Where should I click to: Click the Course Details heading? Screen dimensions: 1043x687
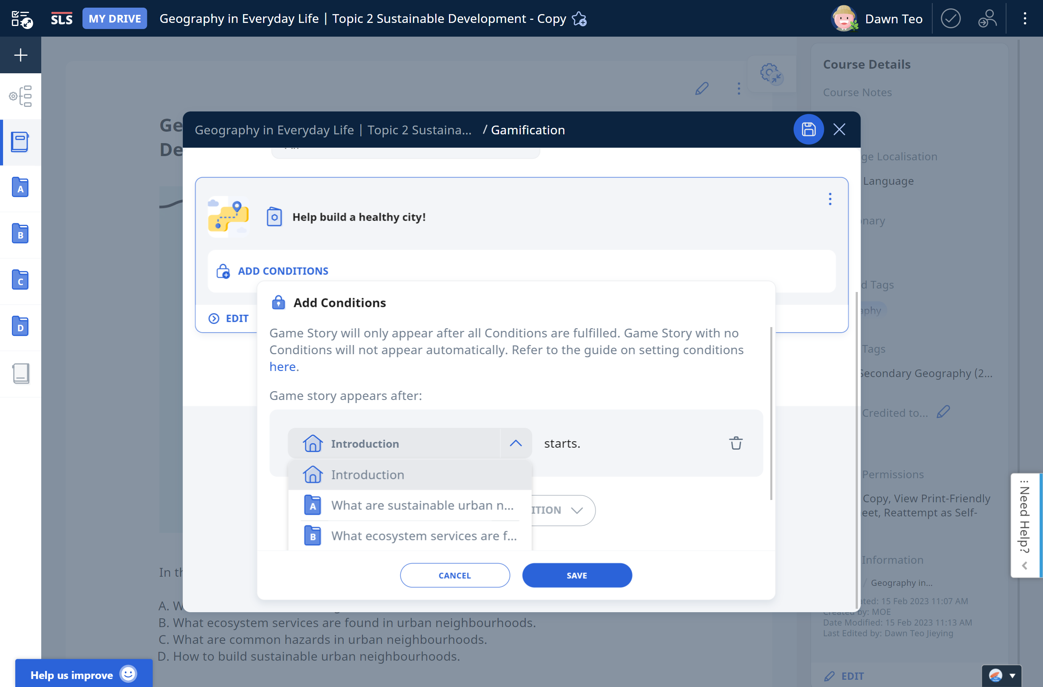pyautogui.click(x=866, y=65)
